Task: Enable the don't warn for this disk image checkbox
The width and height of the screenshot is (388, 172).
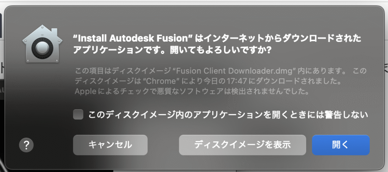Action: 78,115
